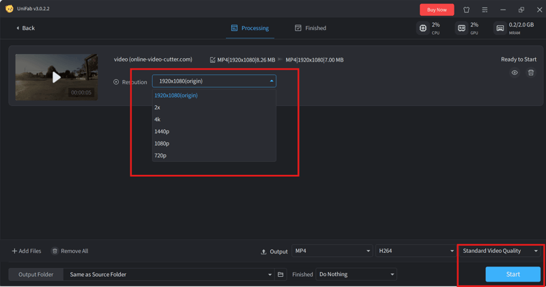Click the MRAM memory icon

coord(500,28)
